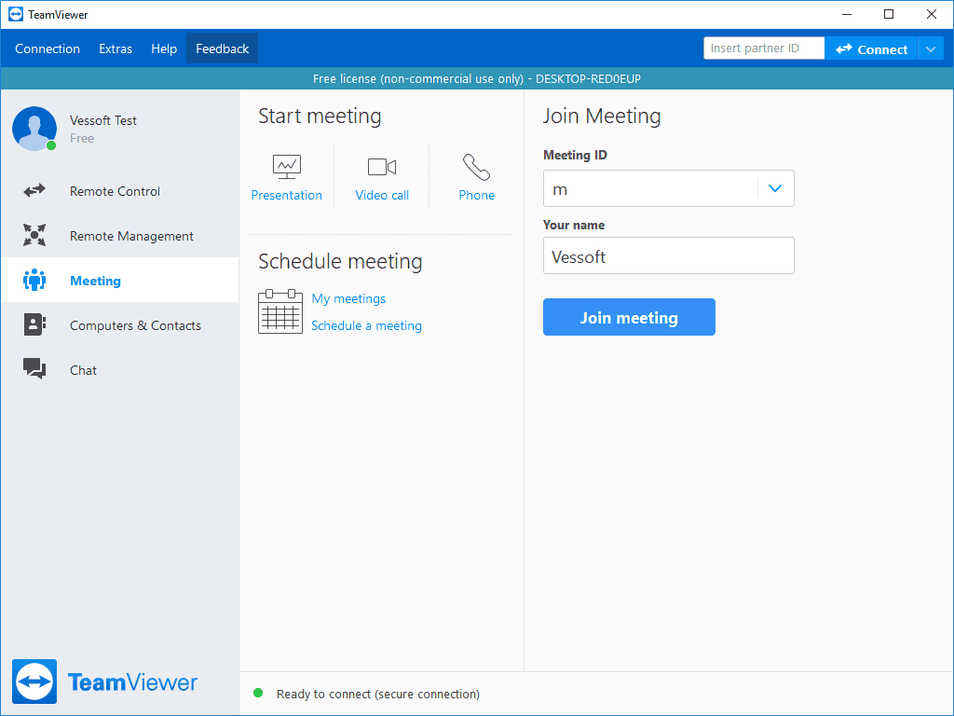The image size is (954, 716).
Task: Click the TeamViewer title bar app icon
Action: point(16,14)
